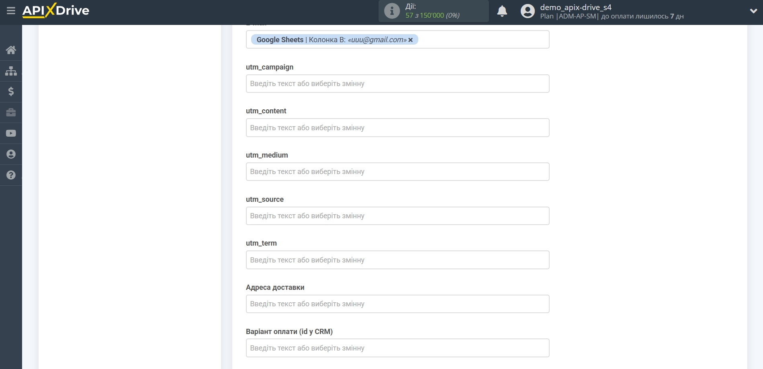
Task: Click the actions counter 57 з 150'000
Action: coord(432,15)
